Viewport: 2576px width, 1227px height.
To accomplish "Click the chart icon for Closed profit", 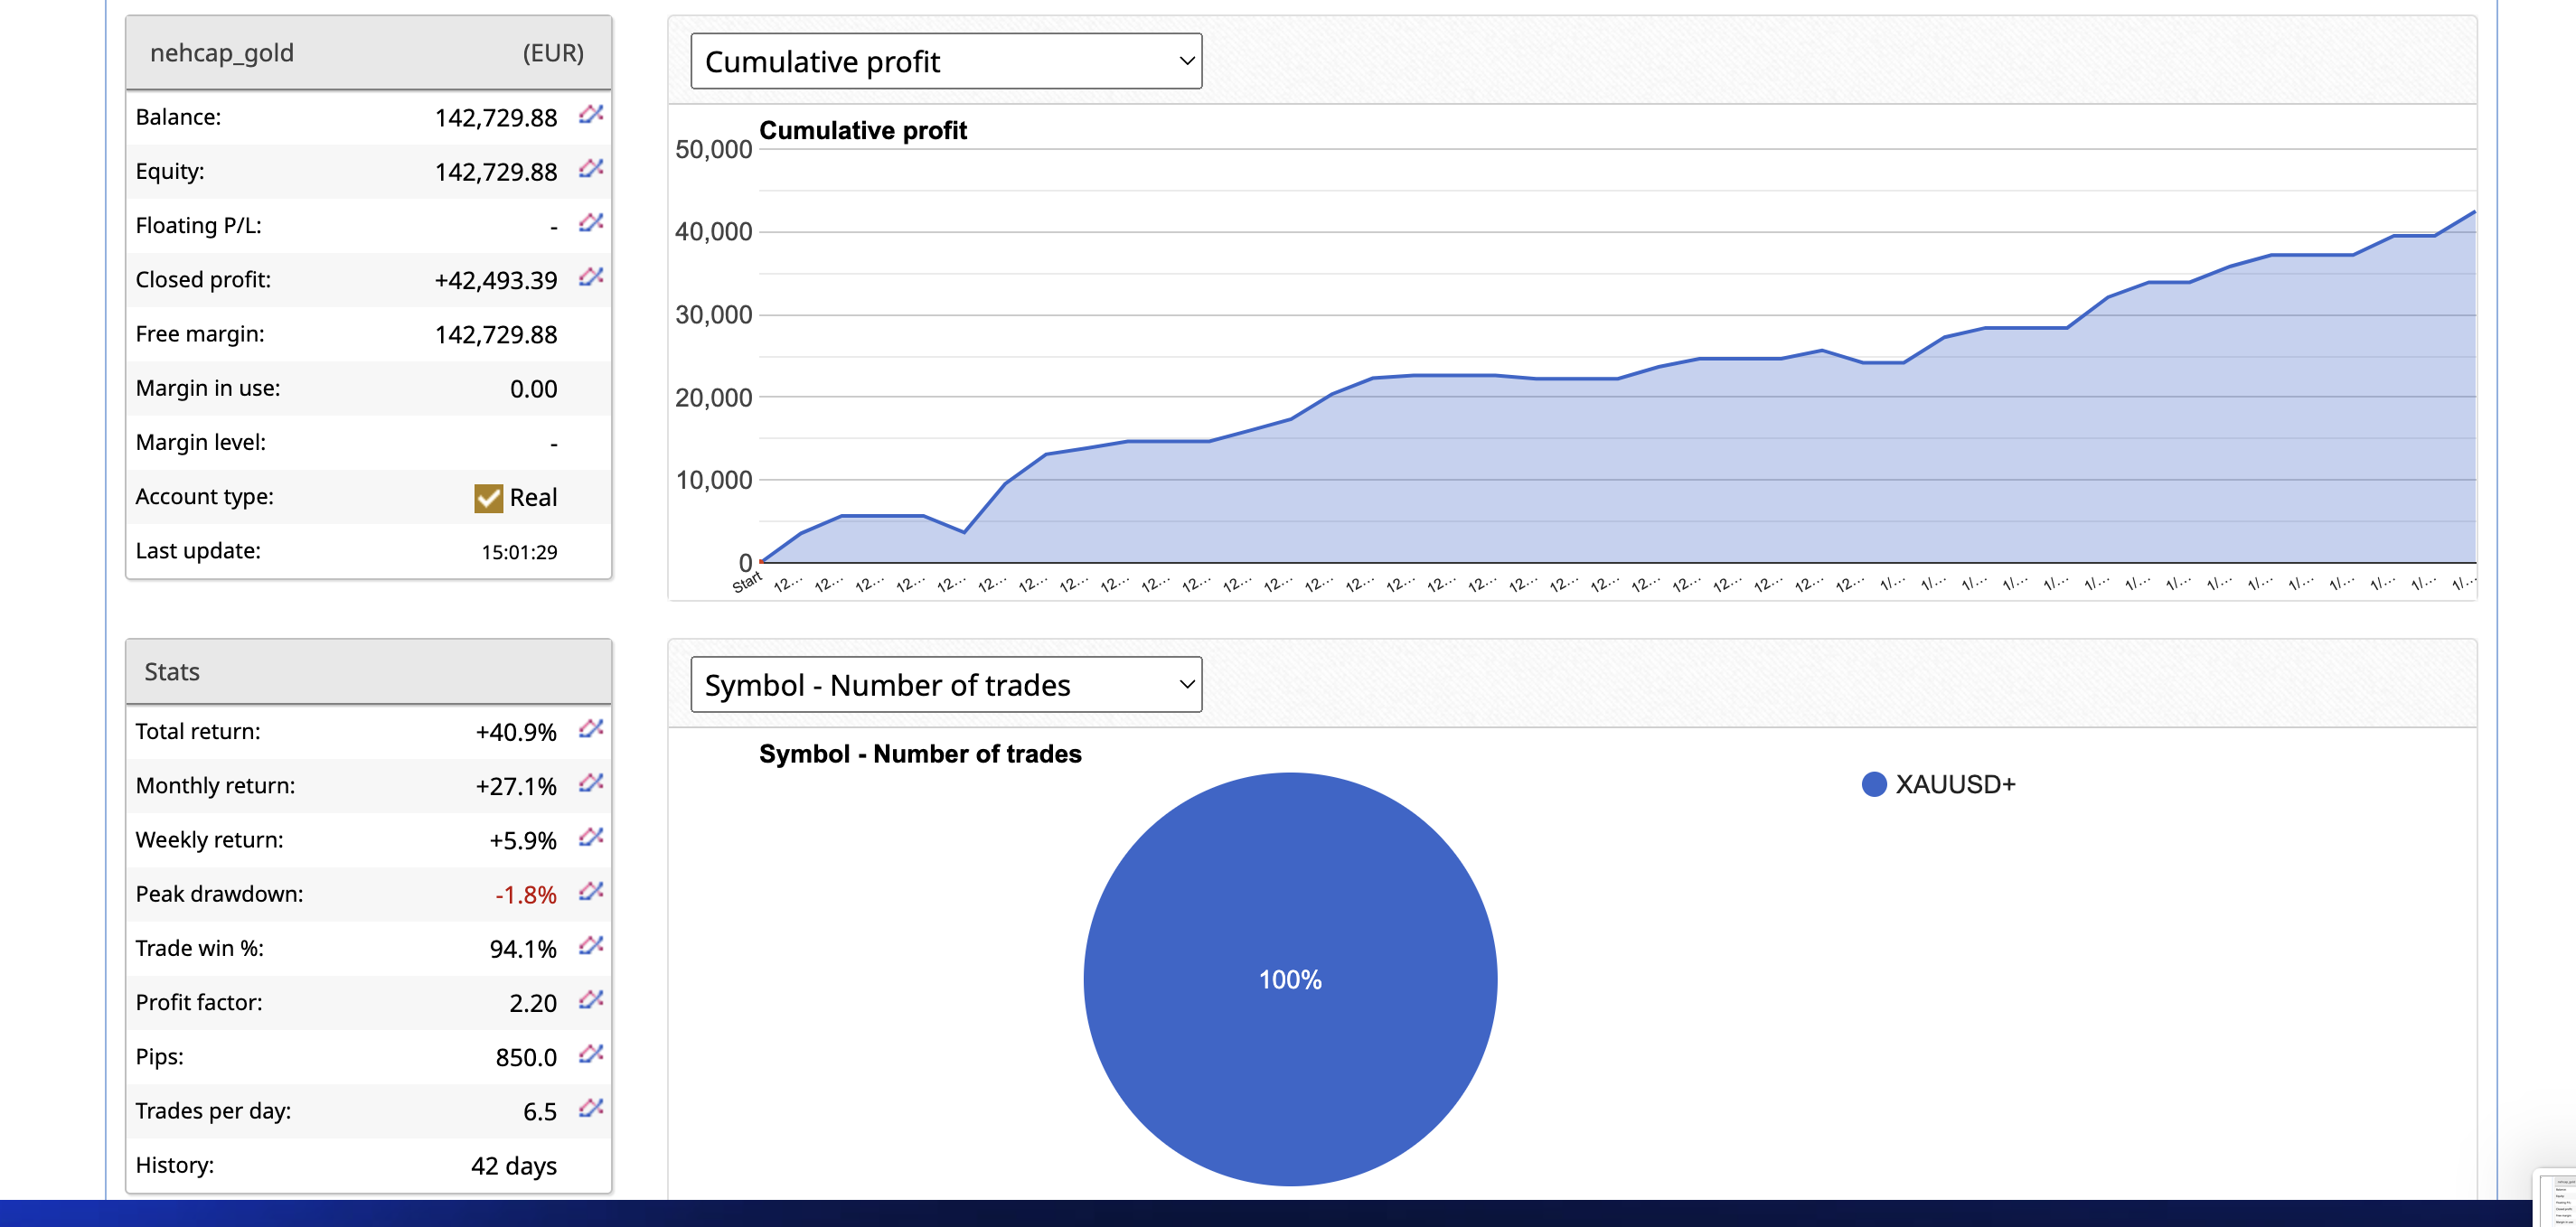I will tap(591, 277).
